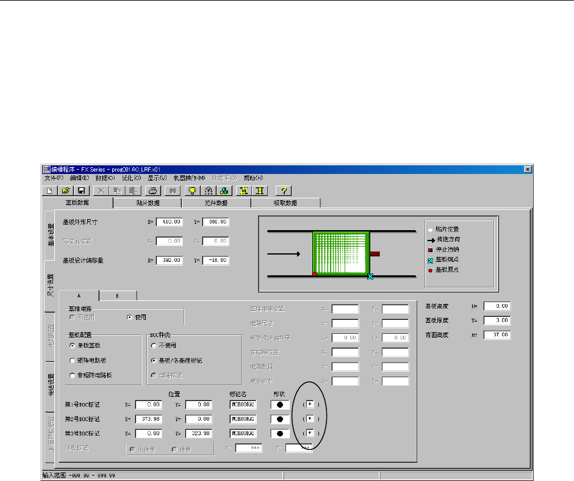Viewport: 574px width, 481px height.
Task: Open the 数据(C) menu
Action: [x=105, y=178]
